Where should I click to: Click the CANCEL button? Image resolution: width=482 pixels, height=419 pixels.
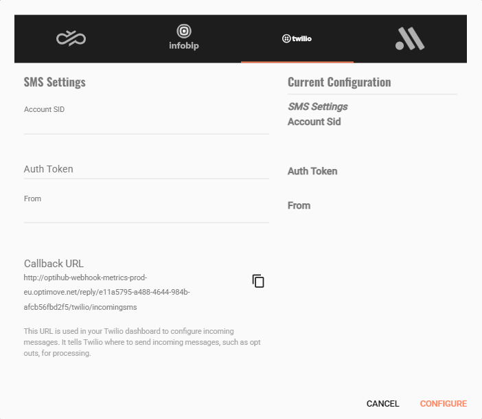tap(382, 404)
